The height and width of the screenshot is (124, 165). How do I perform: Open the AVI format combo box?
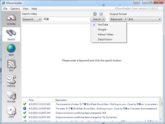(144, 19)
